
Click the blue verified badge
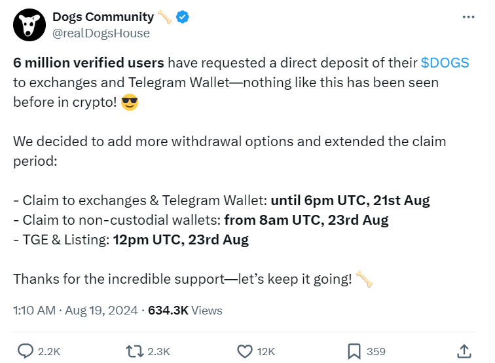[x=183, y=18]
